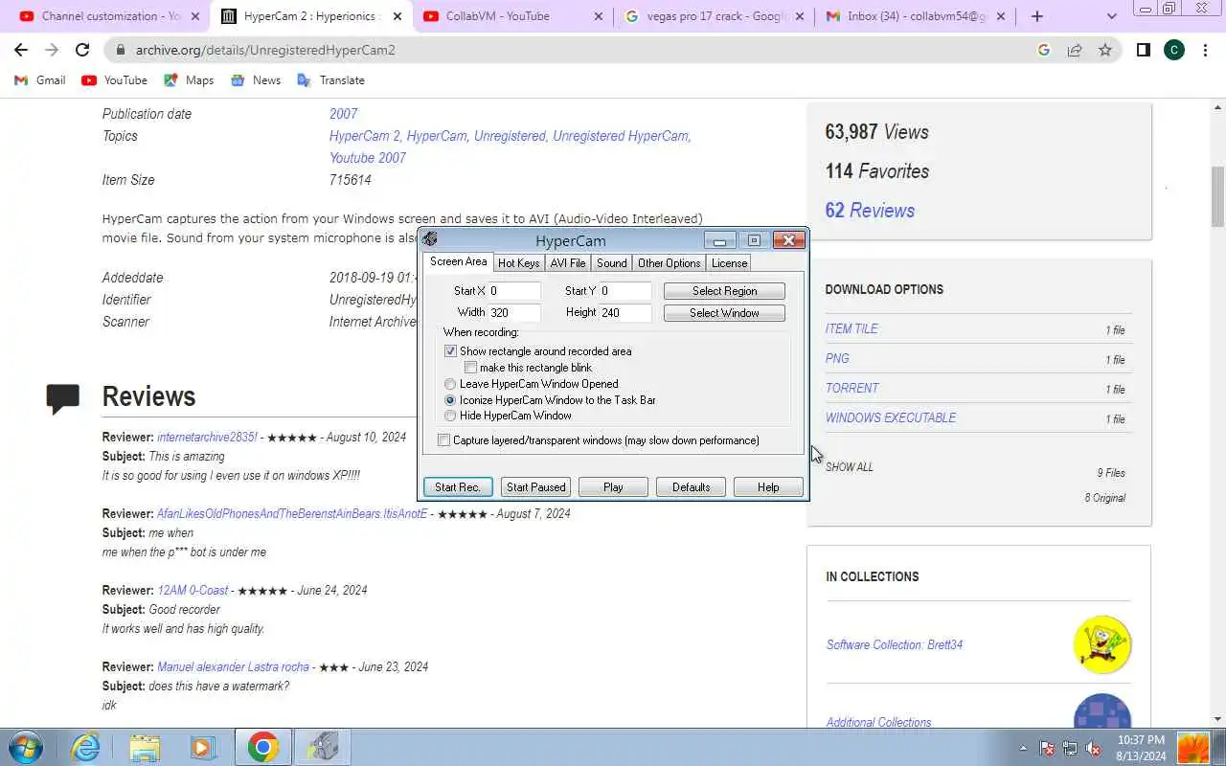1226x766 pixels.
Task: Bookmark this page with the star icon
Action: [x=1105, y=50]
